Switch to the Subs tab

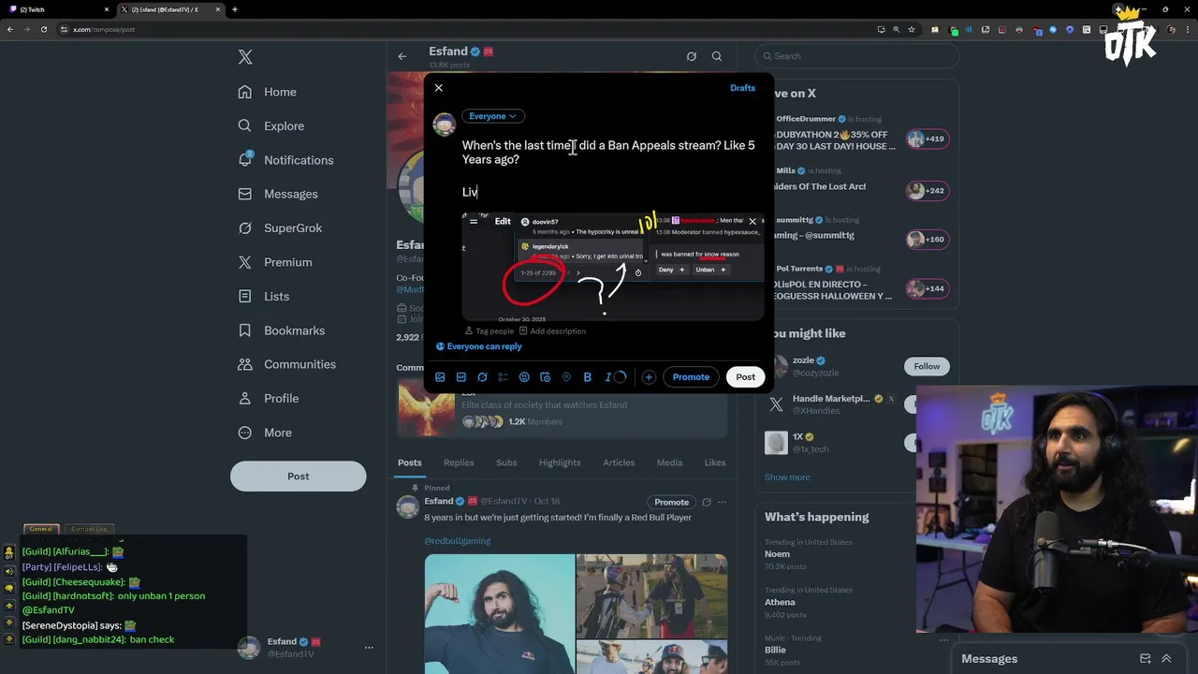506,462
